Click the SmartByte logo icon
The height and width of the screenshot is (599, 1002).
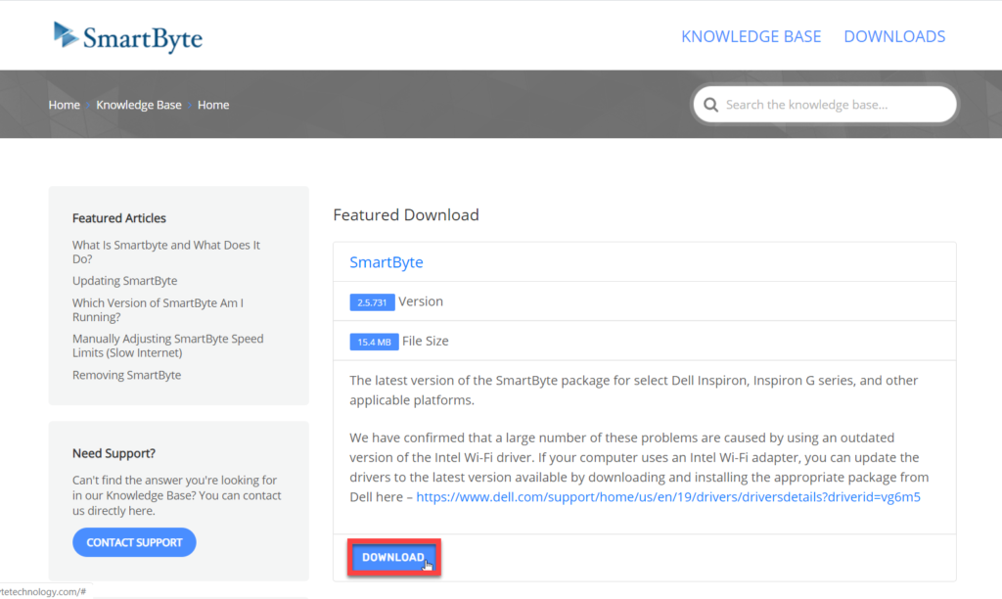[65, 32]
